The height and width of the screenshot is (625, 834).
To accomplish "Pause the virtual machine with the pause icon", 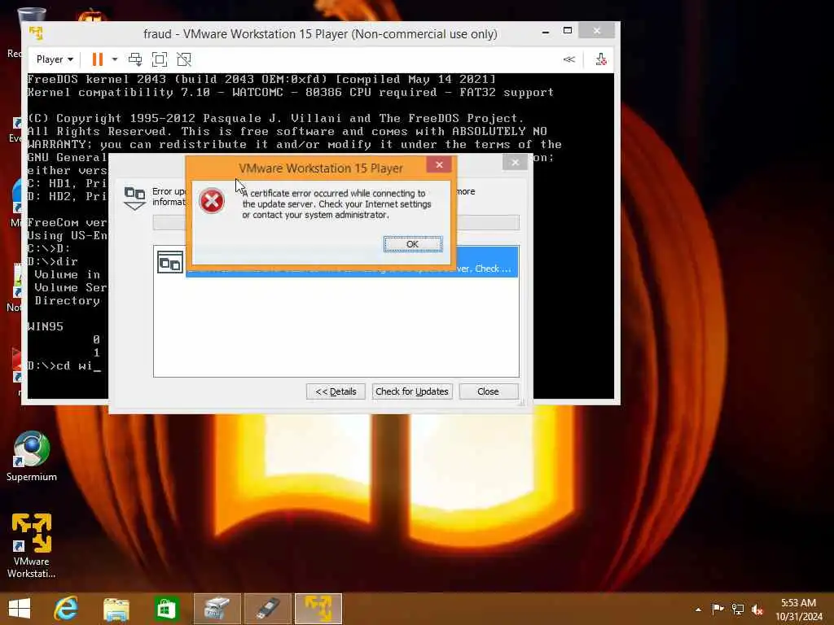I will [x=98, y=59].
